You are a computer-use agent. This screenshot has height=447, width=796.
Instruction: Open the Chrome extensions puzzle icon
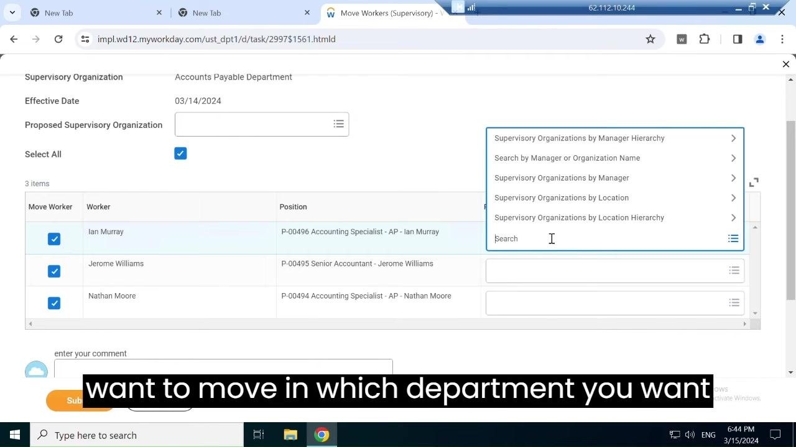click(705, 39)
